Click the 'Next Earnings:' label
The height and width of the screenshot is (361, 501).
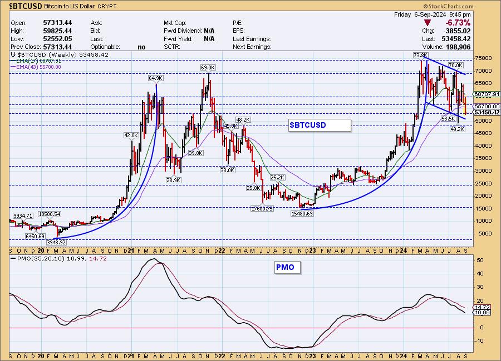[252, 47]
